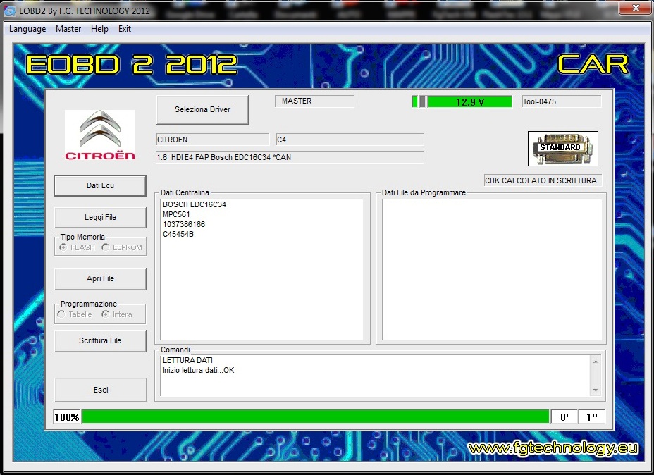Screen dimensions: 654x475
Task: Open the Language menu
Action: 27,29
